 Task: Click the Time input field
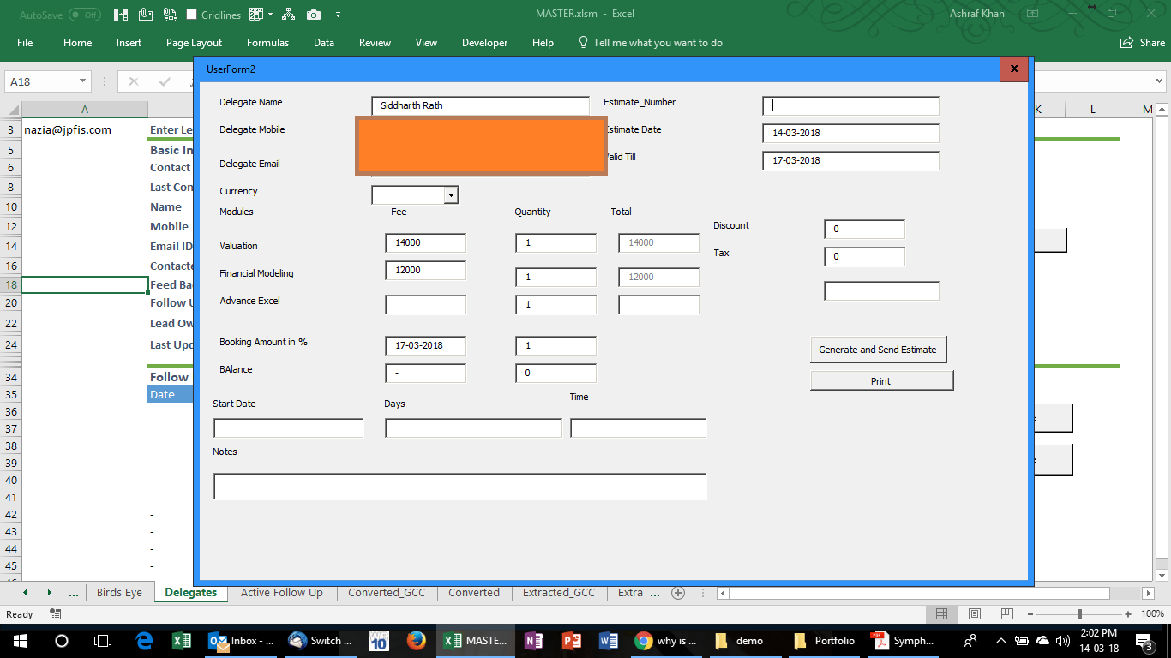(x=638, y=428)
